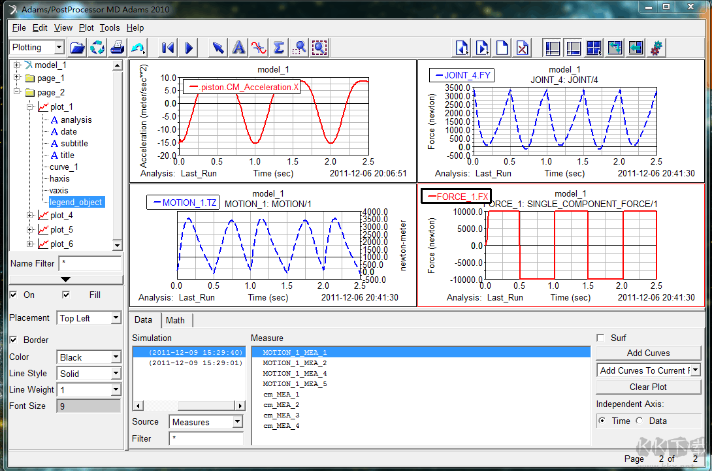Expand the plot_4 tree node
The width and height of the screenshot is (712, 471).
click(x=30, y=216)
